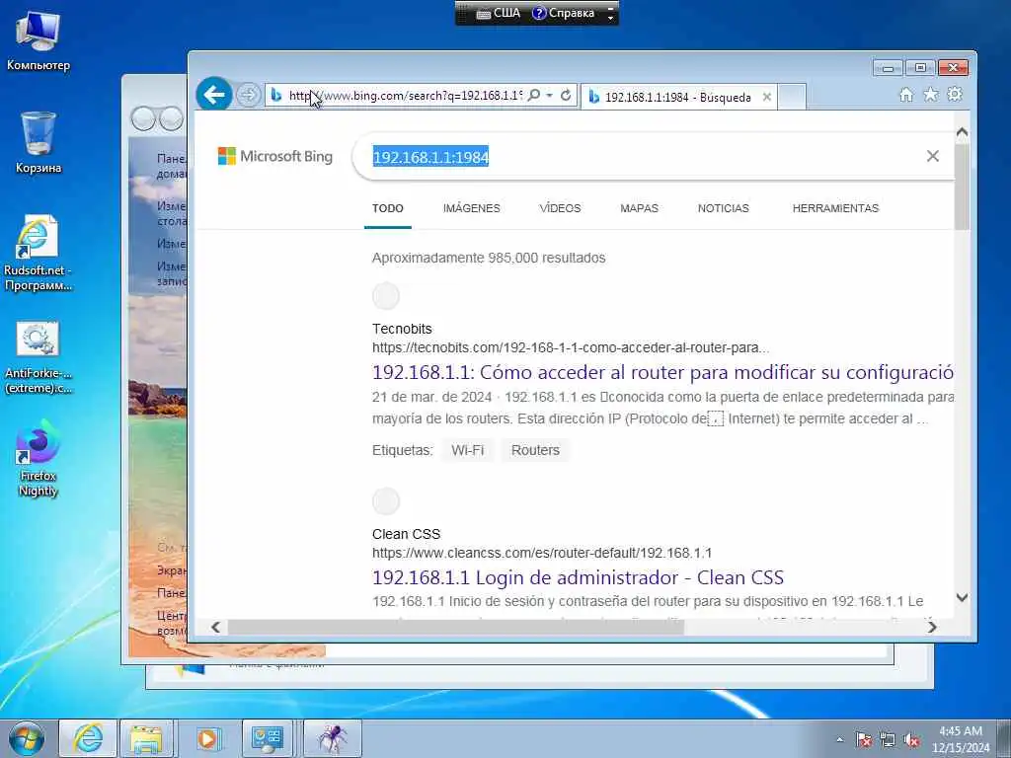Select the TODO results tab
The height and width of the screenshot is (758, 1011).
point(387,208)
